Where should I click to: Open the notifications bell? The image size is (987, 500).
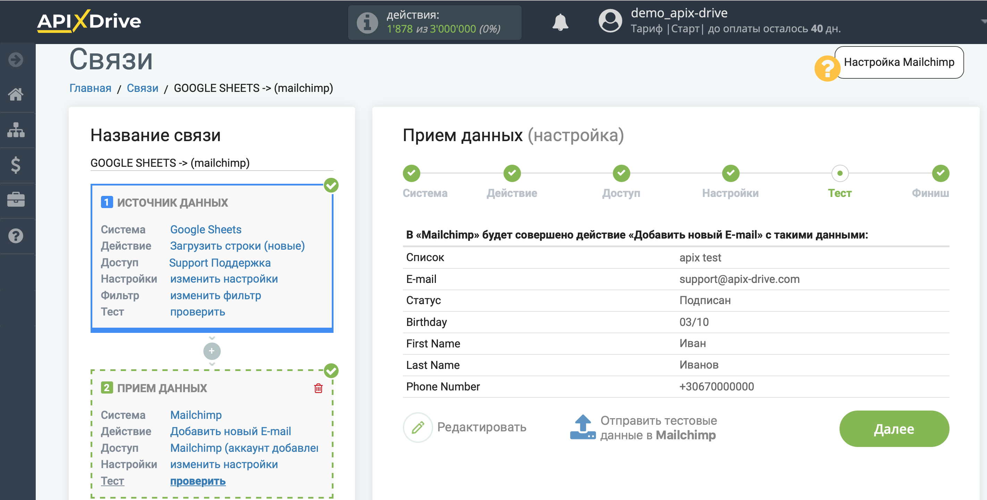[x=560, y=22]
